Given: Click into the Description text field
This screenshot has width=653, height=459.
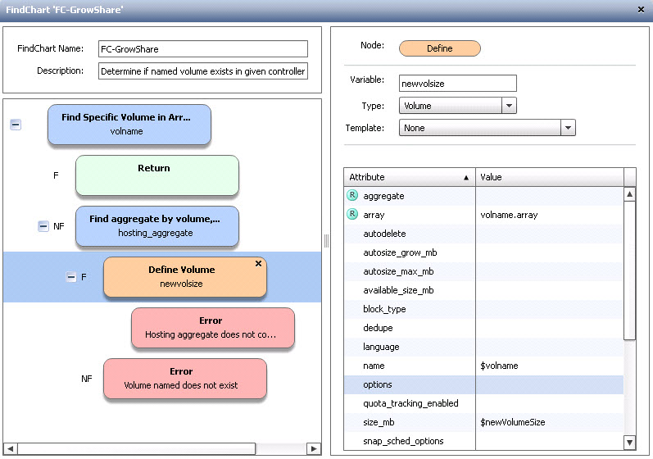Looking at the screenshot, I should (x=202, y=71).
